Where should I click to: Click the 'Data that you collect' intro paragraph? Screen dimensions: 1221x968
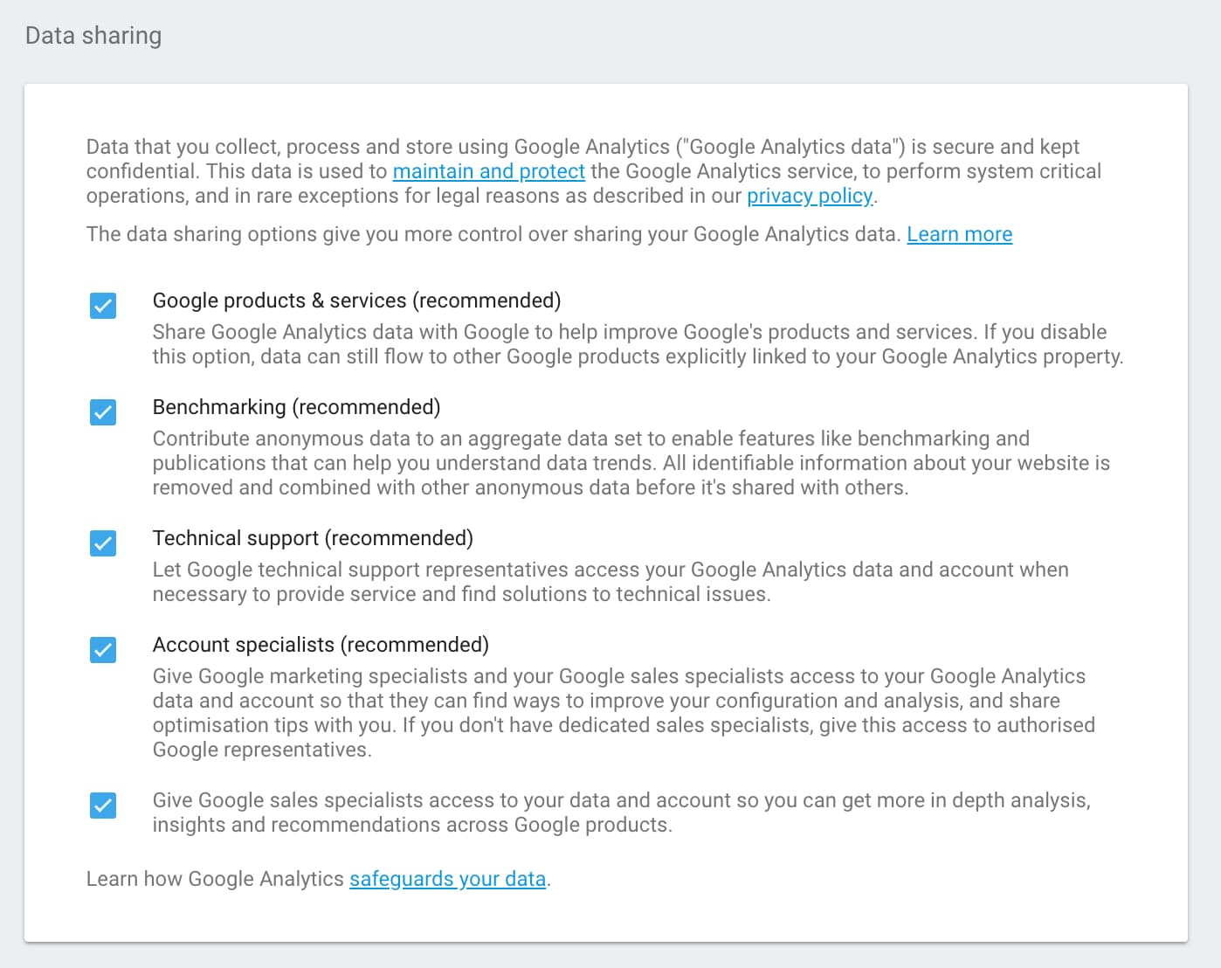point(594,171)
